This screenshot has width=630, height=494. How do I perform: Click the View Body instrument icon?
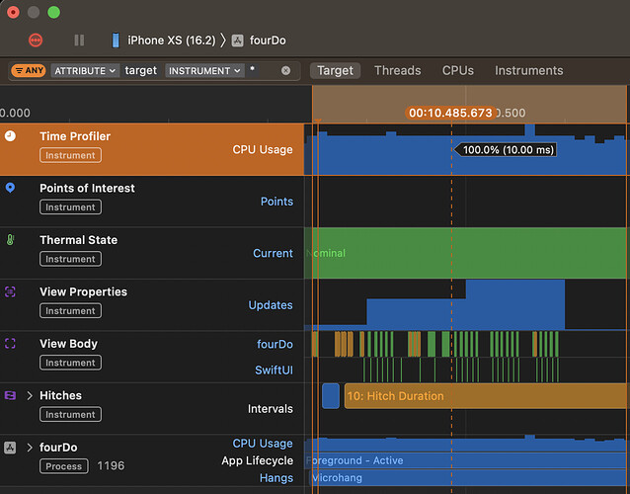click(10, 343)
